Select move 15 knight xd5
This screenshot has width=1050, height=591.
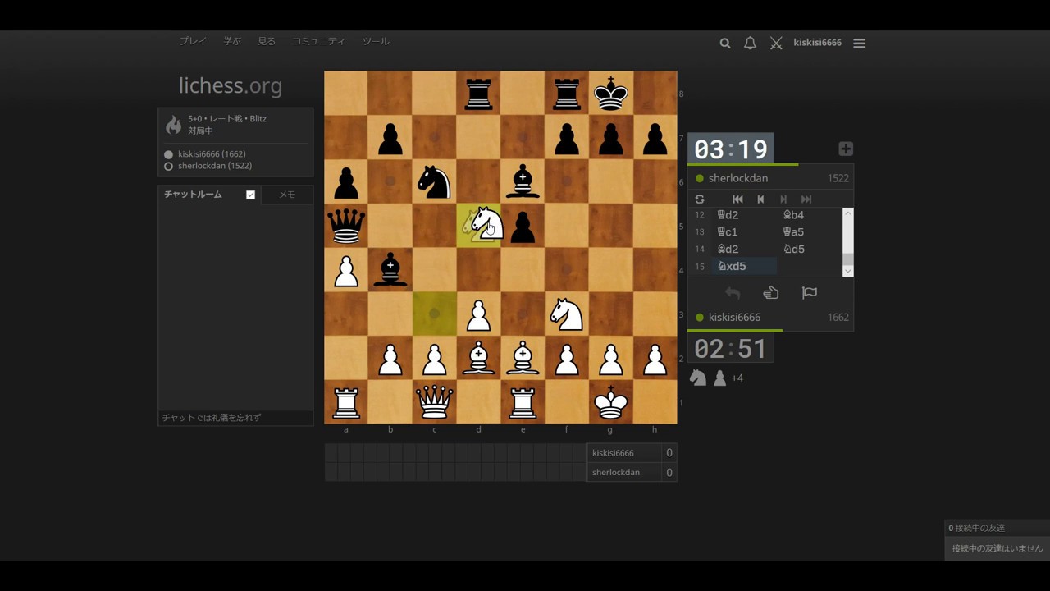click(744, 266)
